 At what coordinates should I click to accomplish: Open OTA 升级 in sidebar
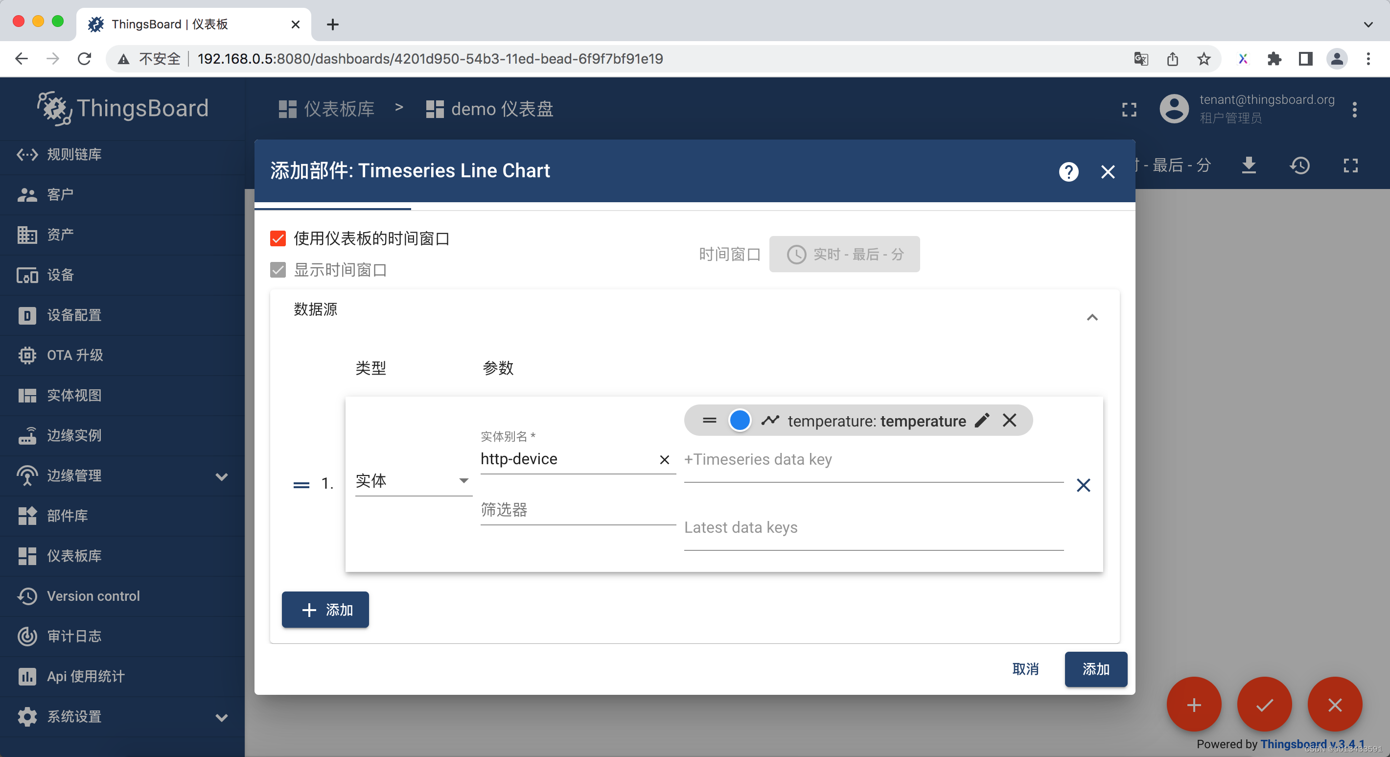pyautogui.click(x=122, y=355)
